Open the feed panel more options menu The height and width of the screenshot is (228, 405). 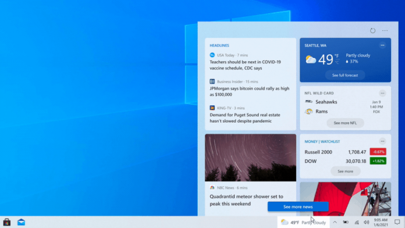[x=385, y=30]
